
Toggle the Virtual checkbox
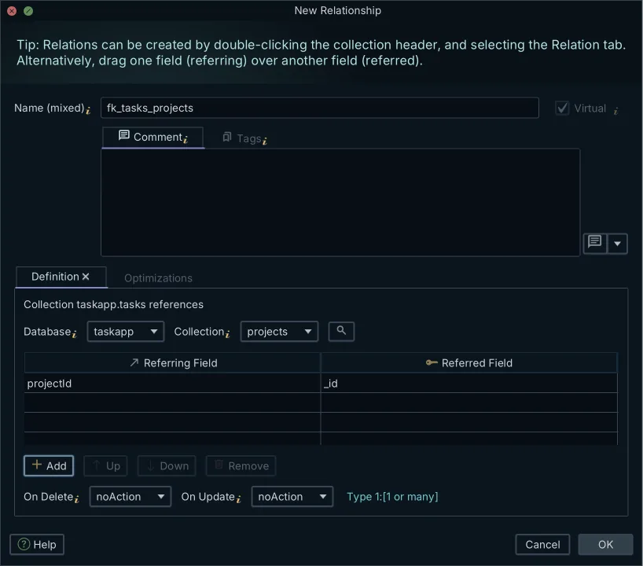[x=562, y=108]
